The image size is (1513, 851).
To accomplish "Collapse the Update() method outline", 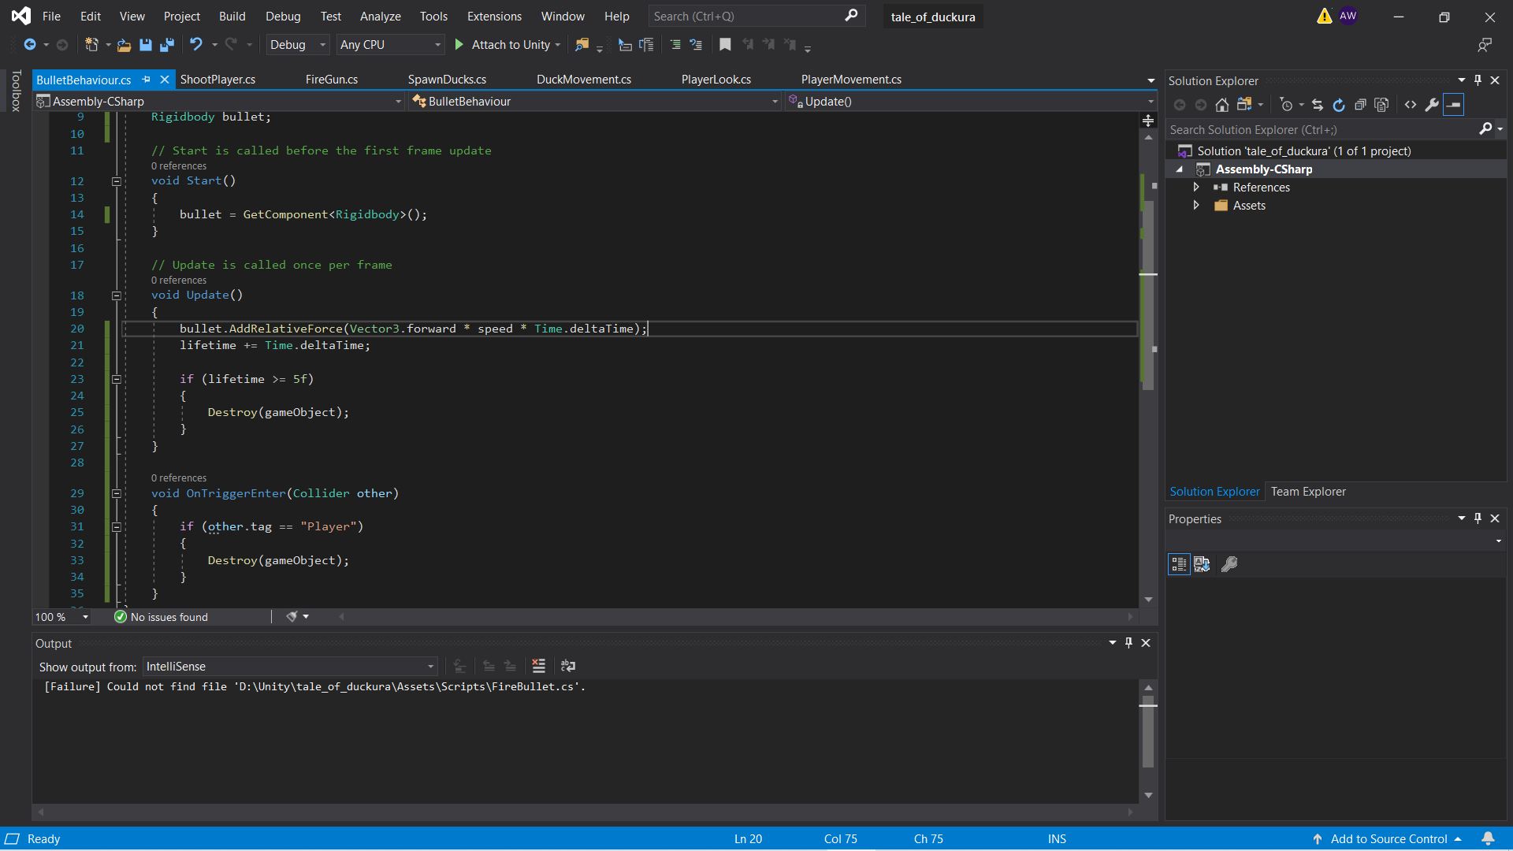I will (x=117, y=295).
